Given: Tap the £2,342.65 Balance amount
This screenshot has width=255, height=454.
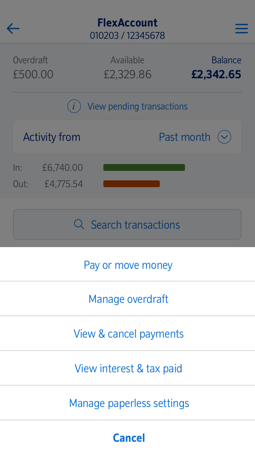Looking at the screenshot, I should click(x=216, y=75).
